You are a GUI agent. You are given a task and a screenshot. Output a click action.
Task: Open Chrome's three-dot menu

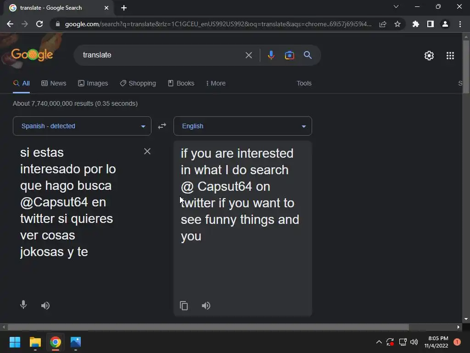click(x=460, y=24)
